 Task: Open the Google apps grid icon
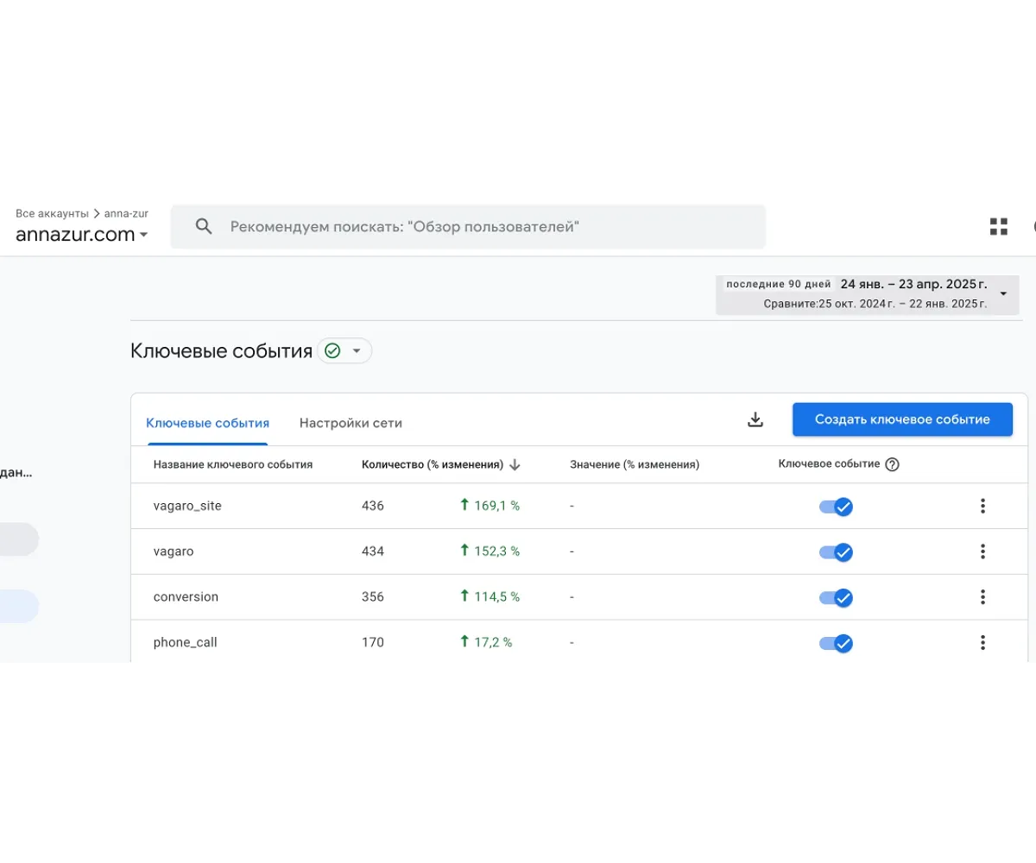coord(999,227)
